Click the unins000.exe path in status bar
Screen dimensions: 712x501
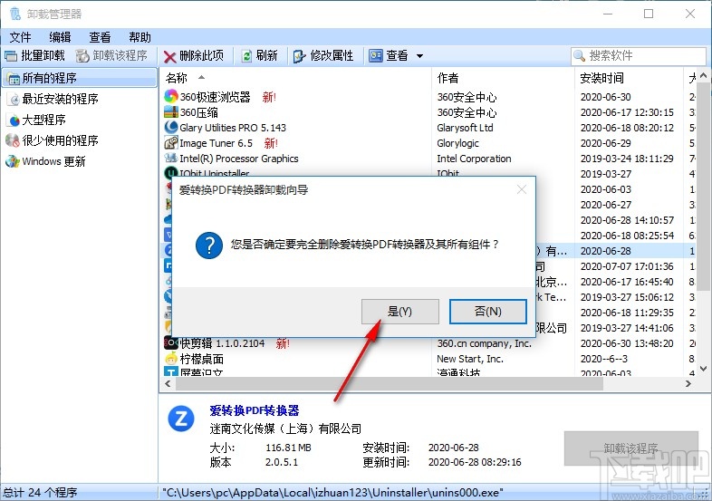(332, 492)
